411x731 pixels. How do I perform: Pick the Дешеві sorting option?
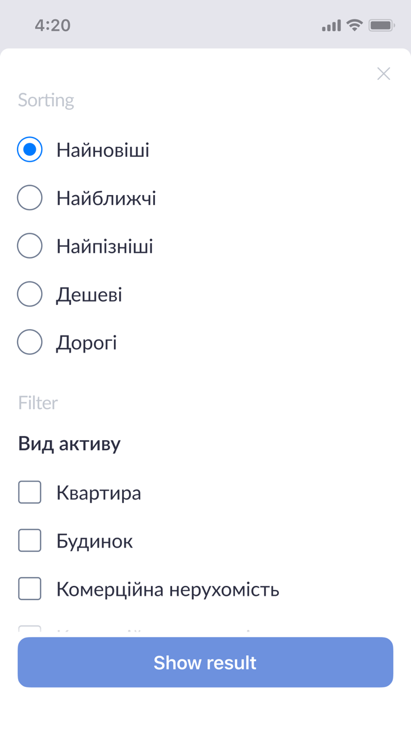29,294
